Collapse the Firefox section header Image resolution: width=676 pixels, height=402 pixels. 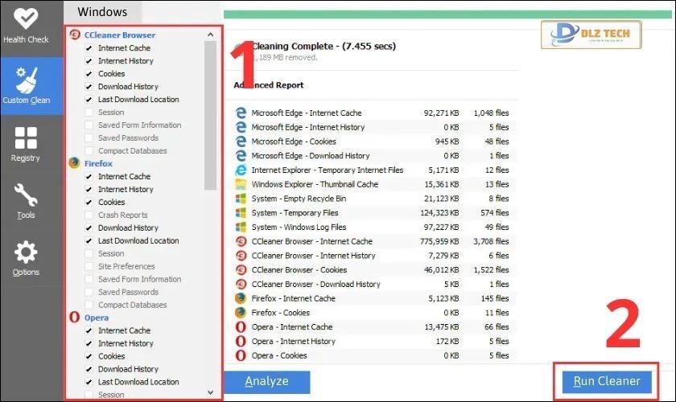click(99, 163)
